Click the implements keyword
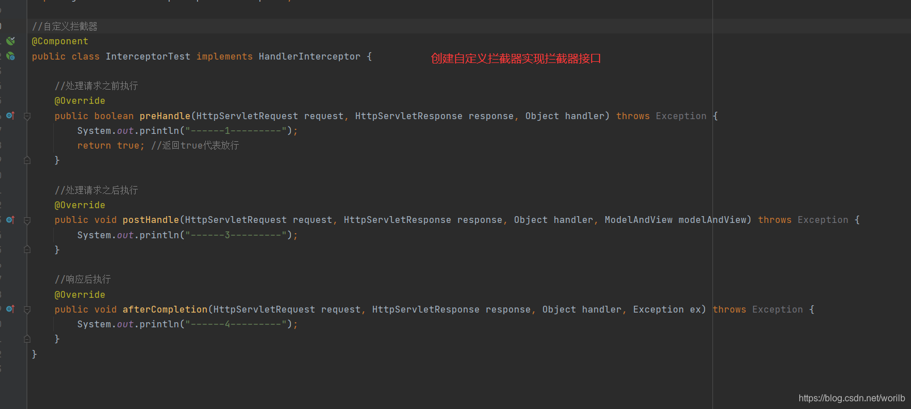The height and width of the screenshot is (409, 911). 225,57
